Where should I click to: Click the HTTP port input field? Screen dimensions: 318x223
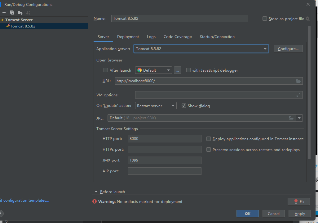click(x=164, y=139)
